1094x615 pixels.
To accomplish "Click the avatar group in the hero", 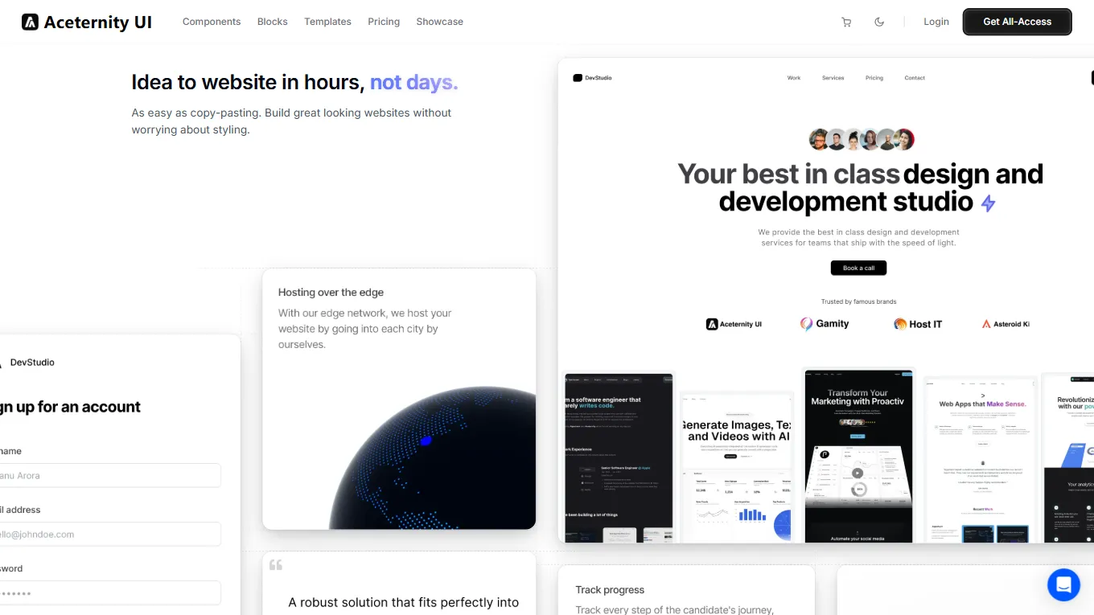I will (861, 140).
